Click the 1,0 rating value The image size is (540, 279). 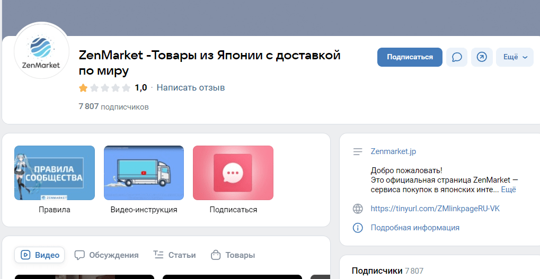tap(140, 88)
